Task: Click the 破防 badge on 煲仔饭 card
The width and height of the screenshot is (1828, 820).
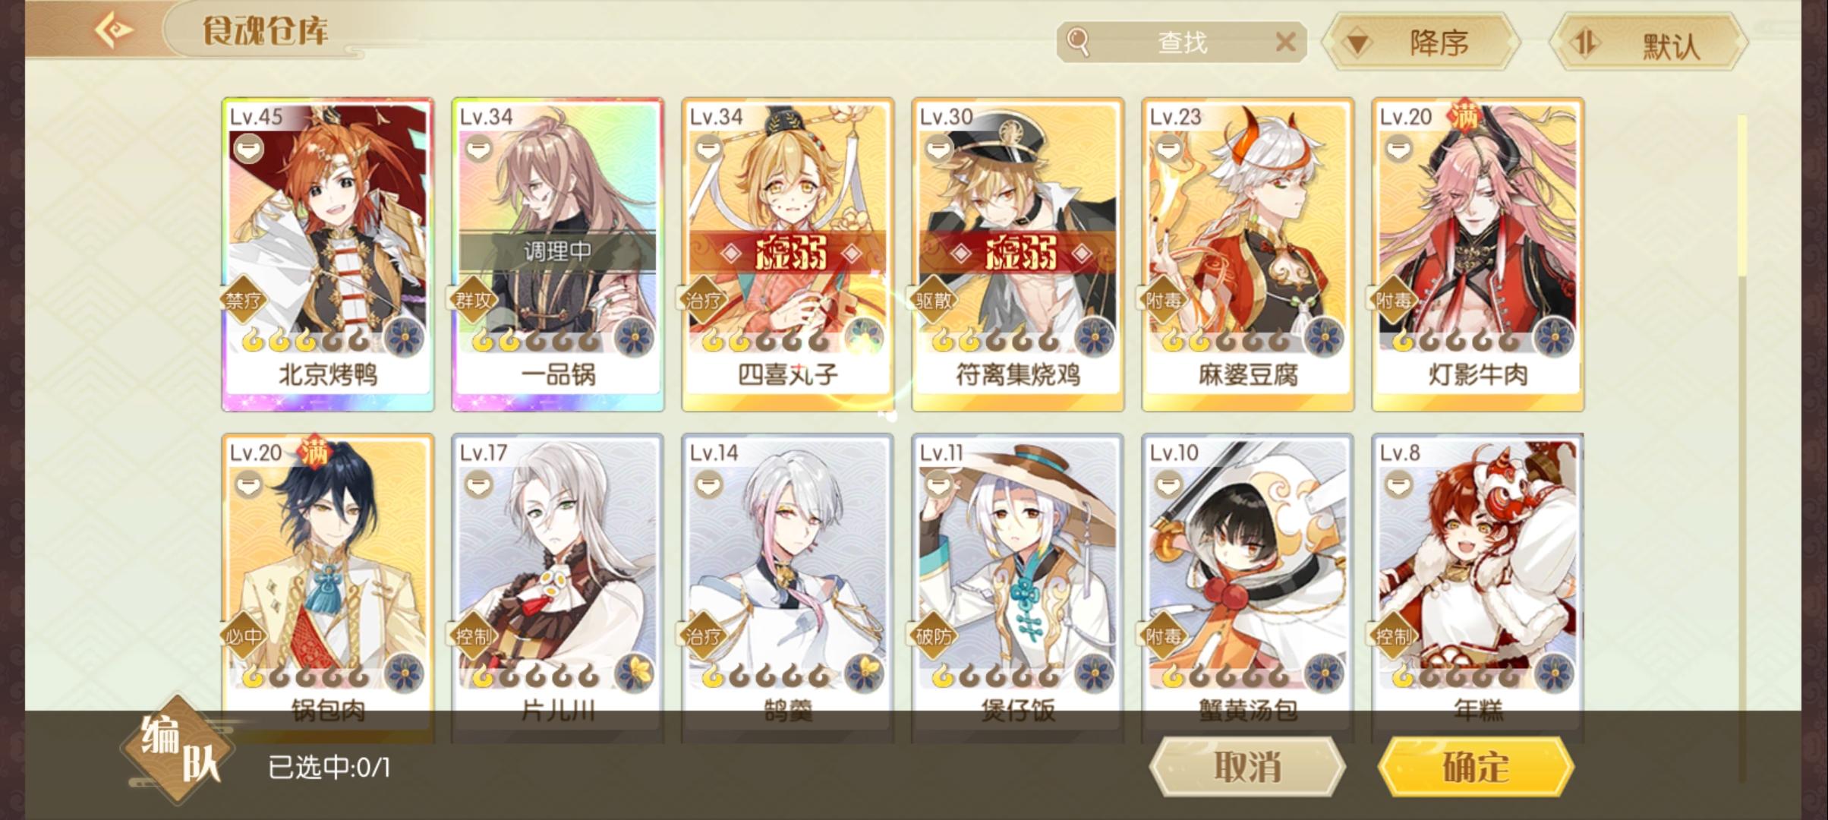Action: (x=933, y=636)
